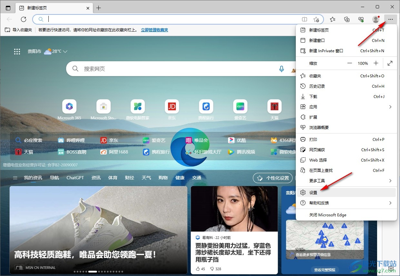This screenshot has width=400, height=276.
Task: Click the 个性化设置 button
Action: (x=273, y=178)
